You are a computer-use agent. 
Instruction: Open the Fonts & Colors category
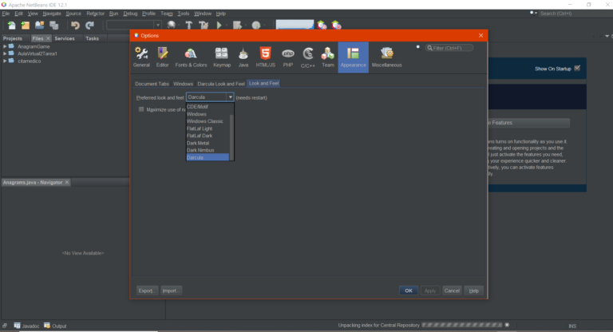coord(191,57)
